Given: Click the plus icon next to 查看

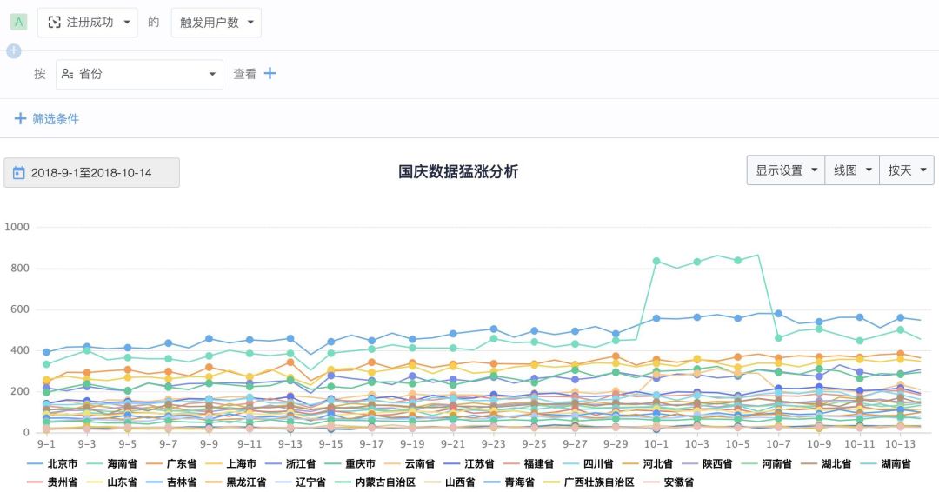Looking at the screenshot, I should click(270, 74).
